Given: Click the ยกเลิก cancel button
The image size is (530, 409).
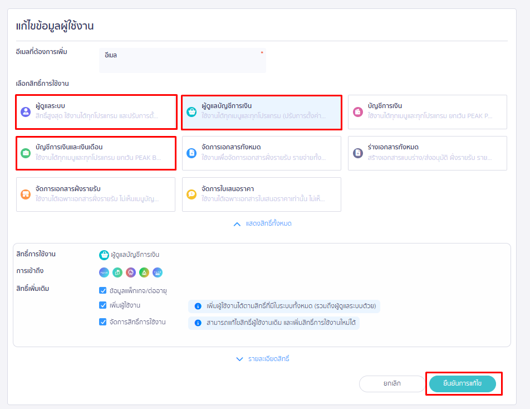Looking at the screenshot, I should 392,384.
